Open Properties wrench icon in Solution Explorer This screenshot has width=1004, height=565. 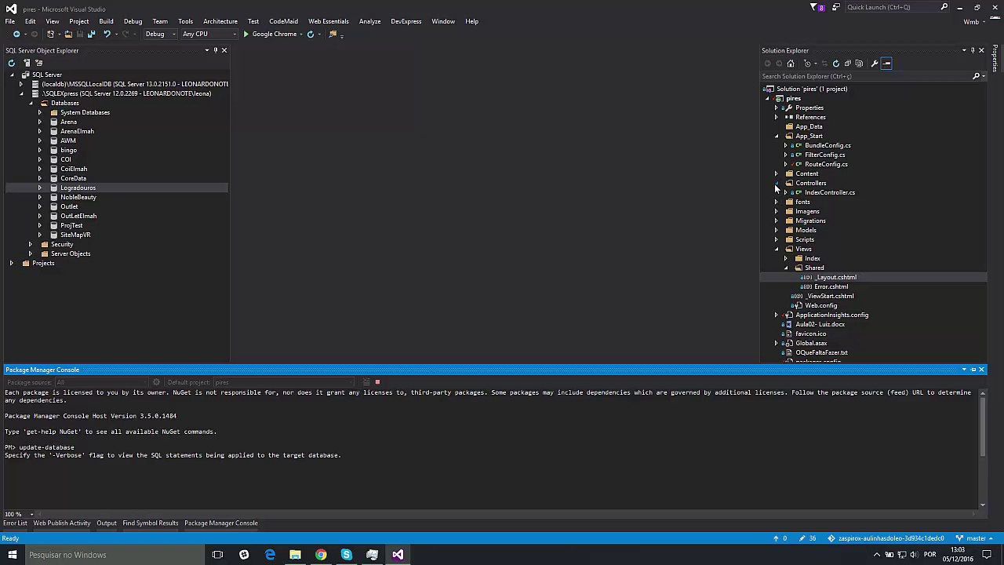875,64
